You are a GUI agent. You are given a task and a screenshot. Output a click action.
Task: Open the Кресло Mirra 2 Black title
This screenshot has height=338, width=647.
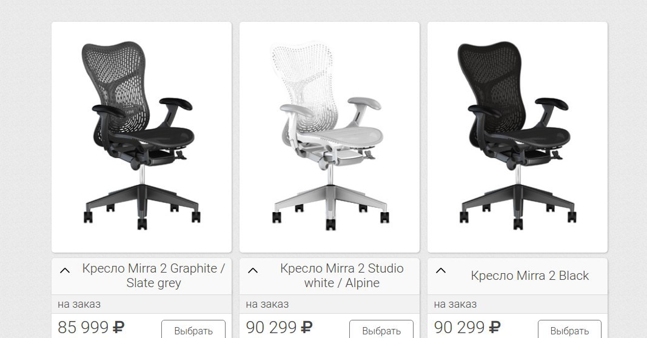pyautogui.click(x=530, y=276)
